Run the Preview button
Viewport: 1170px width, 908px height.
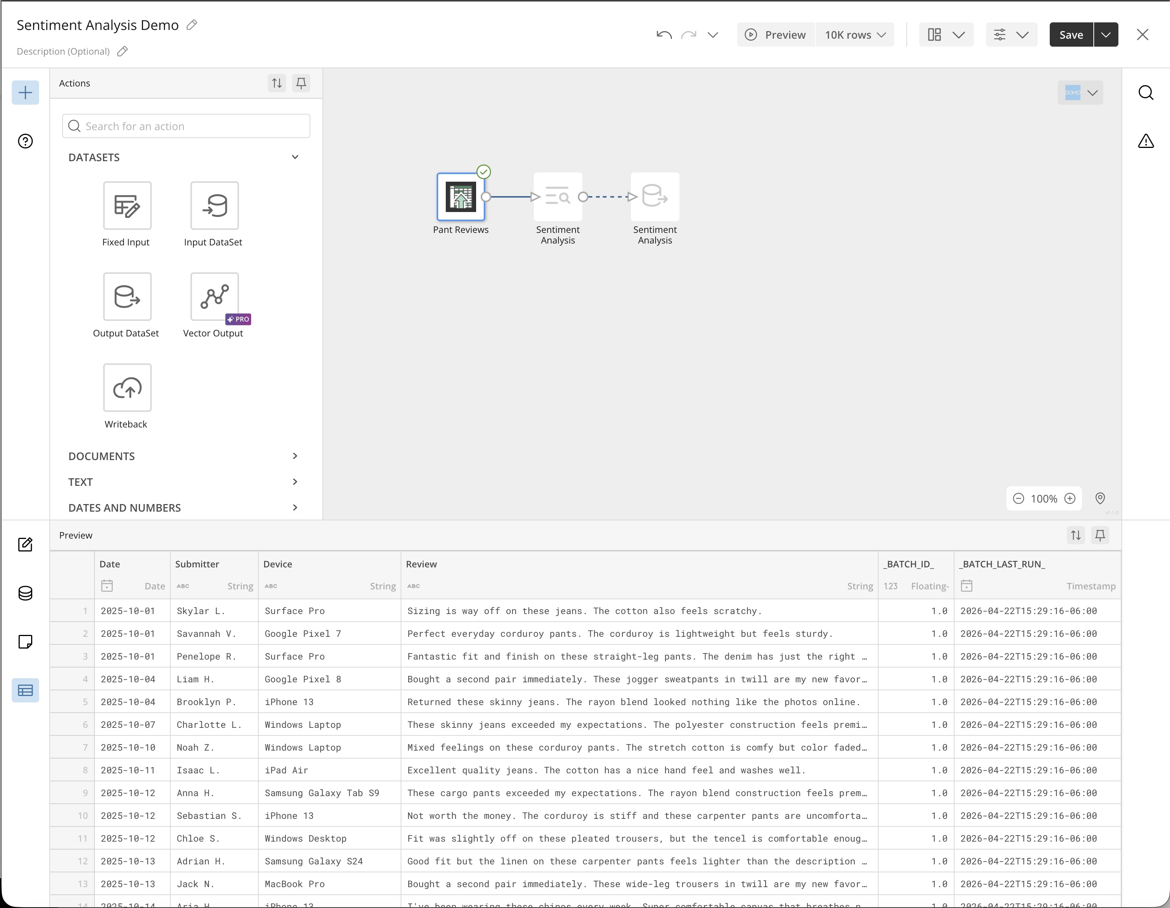pos(775,35)
